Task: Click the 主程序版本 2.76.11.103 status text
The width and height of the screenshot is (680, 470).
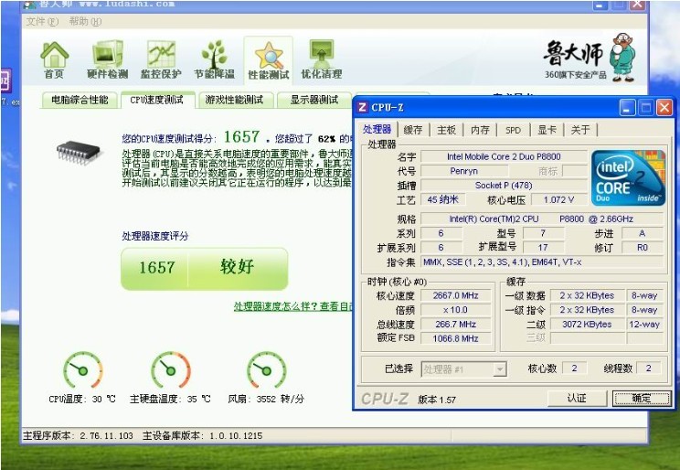Action: tap(78, 435)
